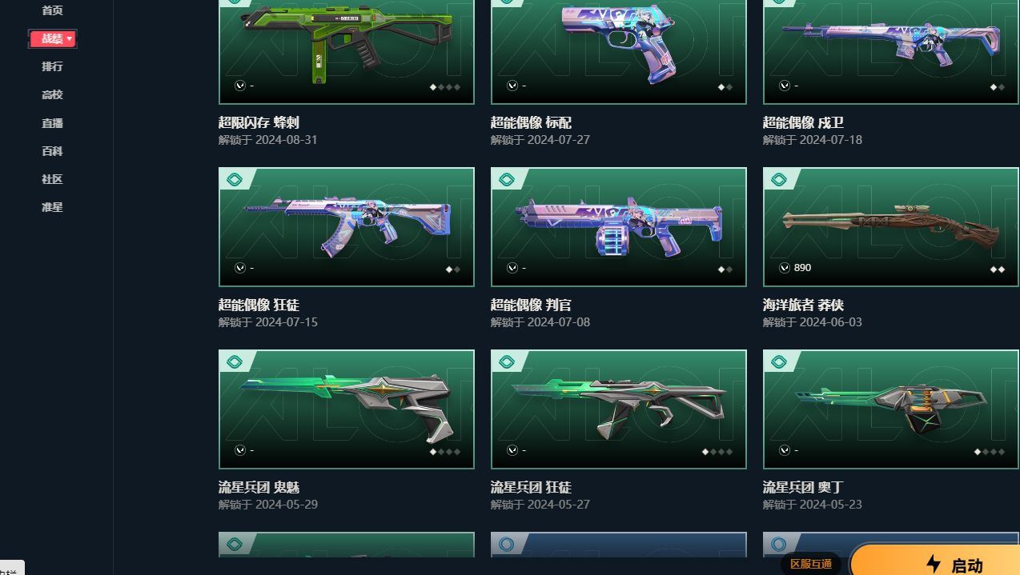Open the 准星 sidebar page

pos(52,207)
